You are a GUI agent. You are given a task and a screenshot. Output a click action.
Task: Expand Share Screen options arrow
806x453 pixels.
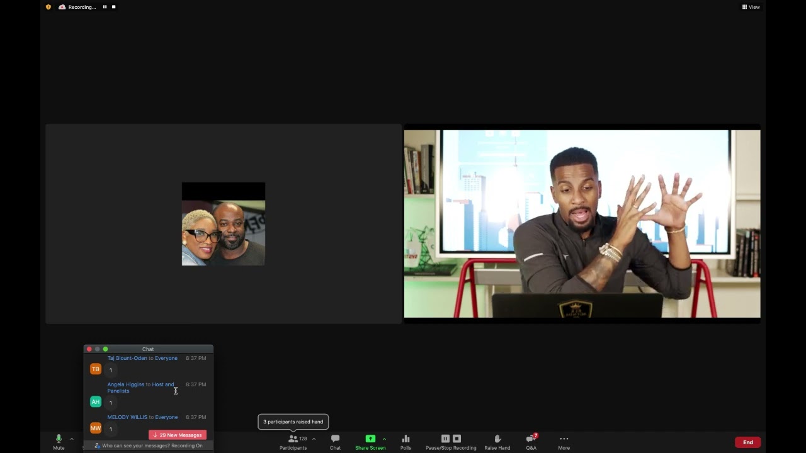pos(384,439)
